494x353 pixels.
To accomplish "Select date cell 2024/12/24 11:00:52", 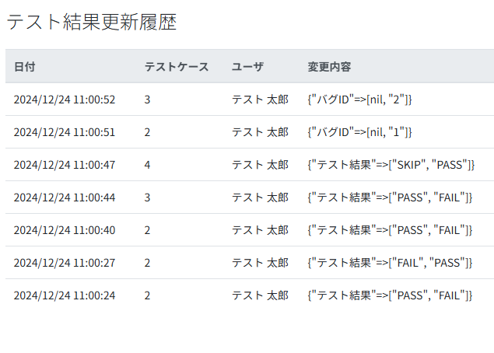I will pos(65,100).
